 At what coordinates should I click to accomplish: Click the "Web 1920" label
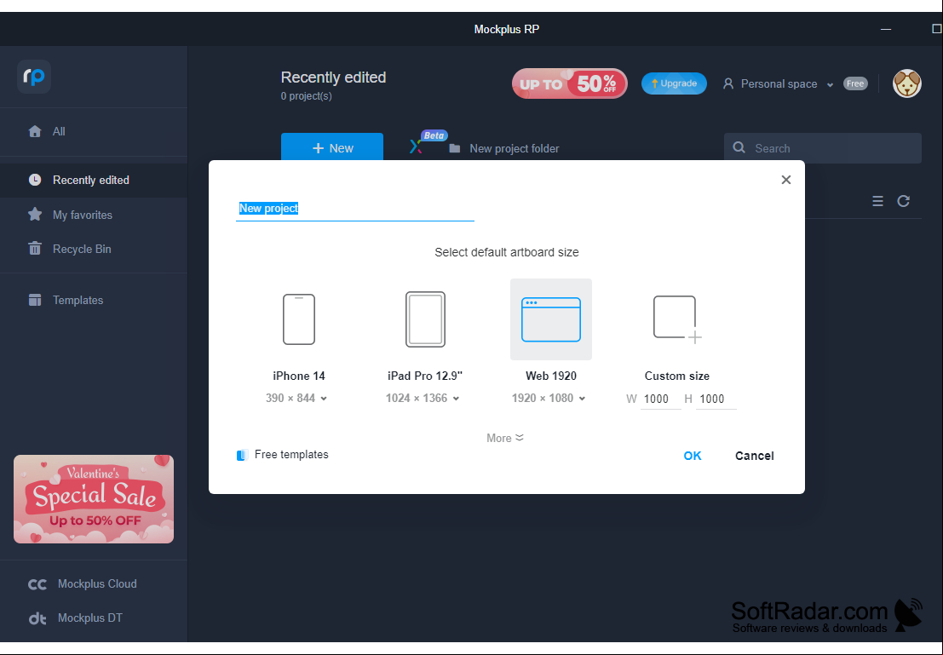click(551, 376)
